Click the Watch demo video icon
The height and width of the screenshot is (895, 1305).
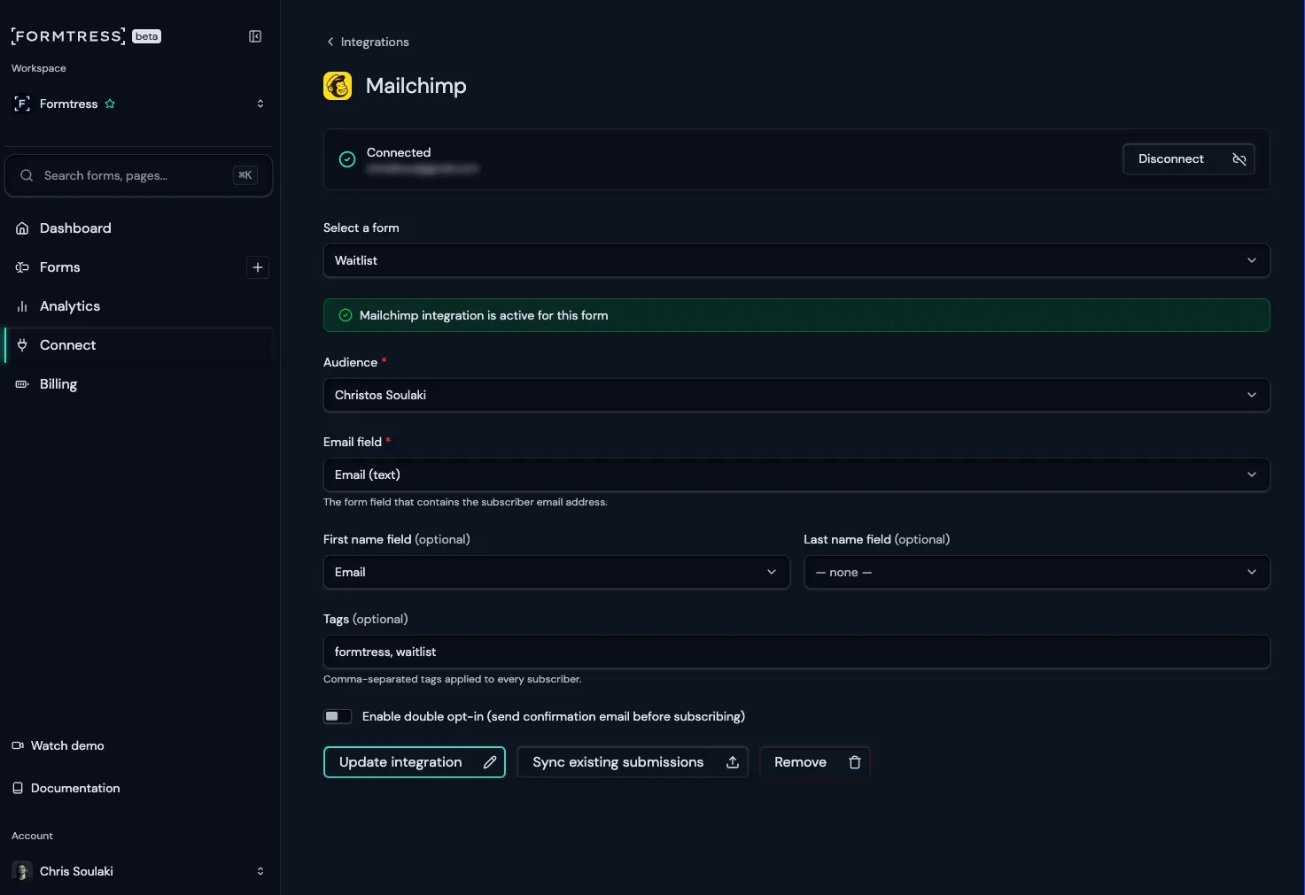click(18, 745)
